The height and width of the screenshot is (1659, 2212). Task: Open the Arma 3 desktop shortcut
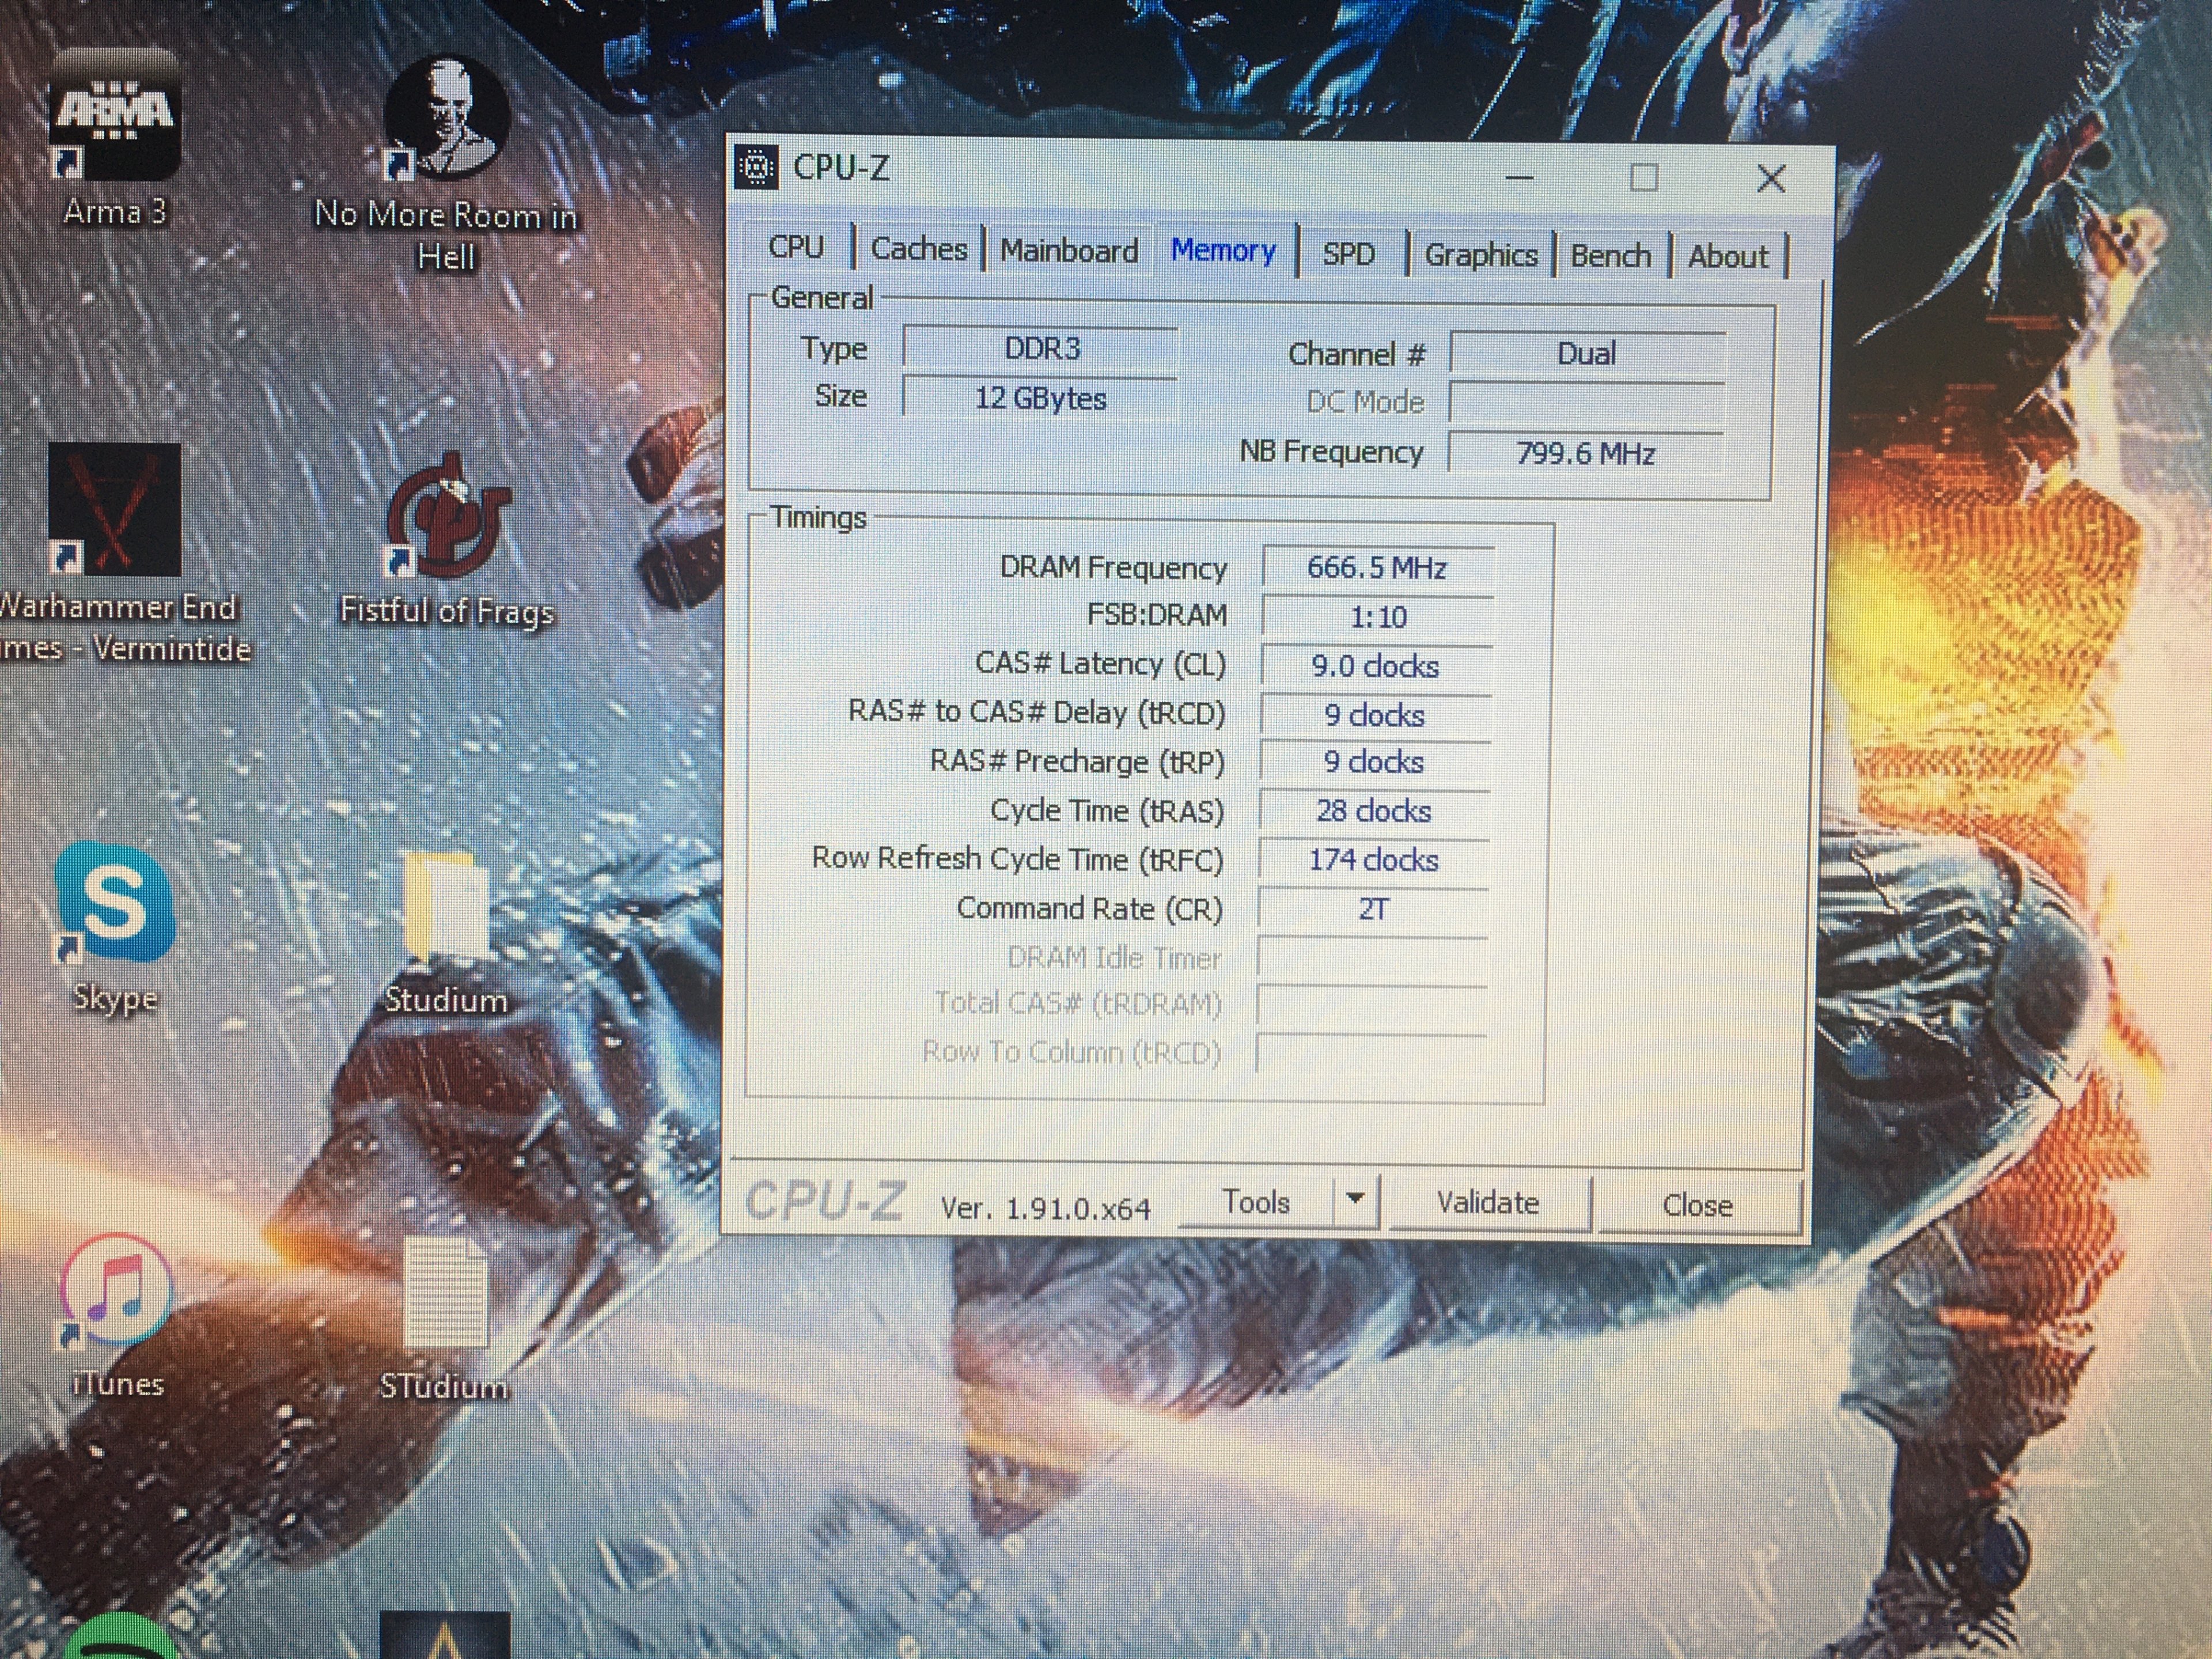tap(115, 120)
